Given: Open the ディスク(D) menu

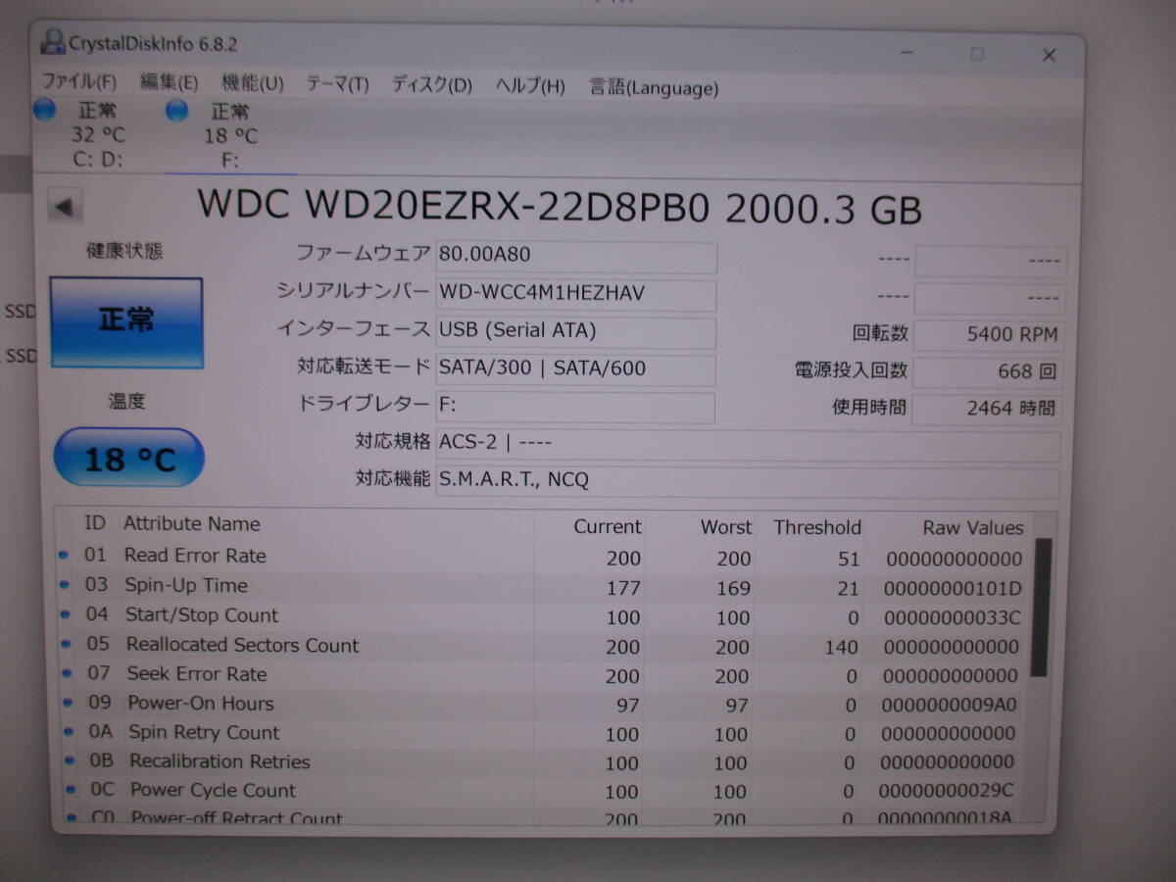Looking at the screenshot, I should coord(431,85).
